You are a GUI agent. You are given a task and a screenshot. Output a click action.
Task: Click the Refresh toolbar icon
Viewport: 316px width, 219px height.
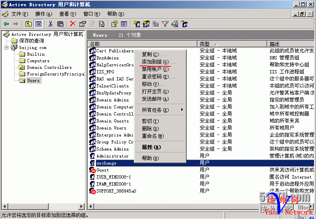tap(92, 24)
